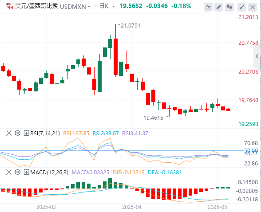Click the 2025-04 date axis label
The image size is (261, 212).
[132, 207]
